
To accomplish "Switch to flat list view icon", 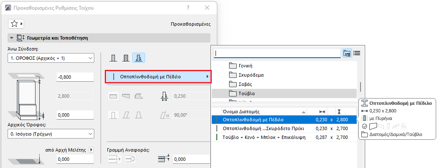I will tap(357, 53).
